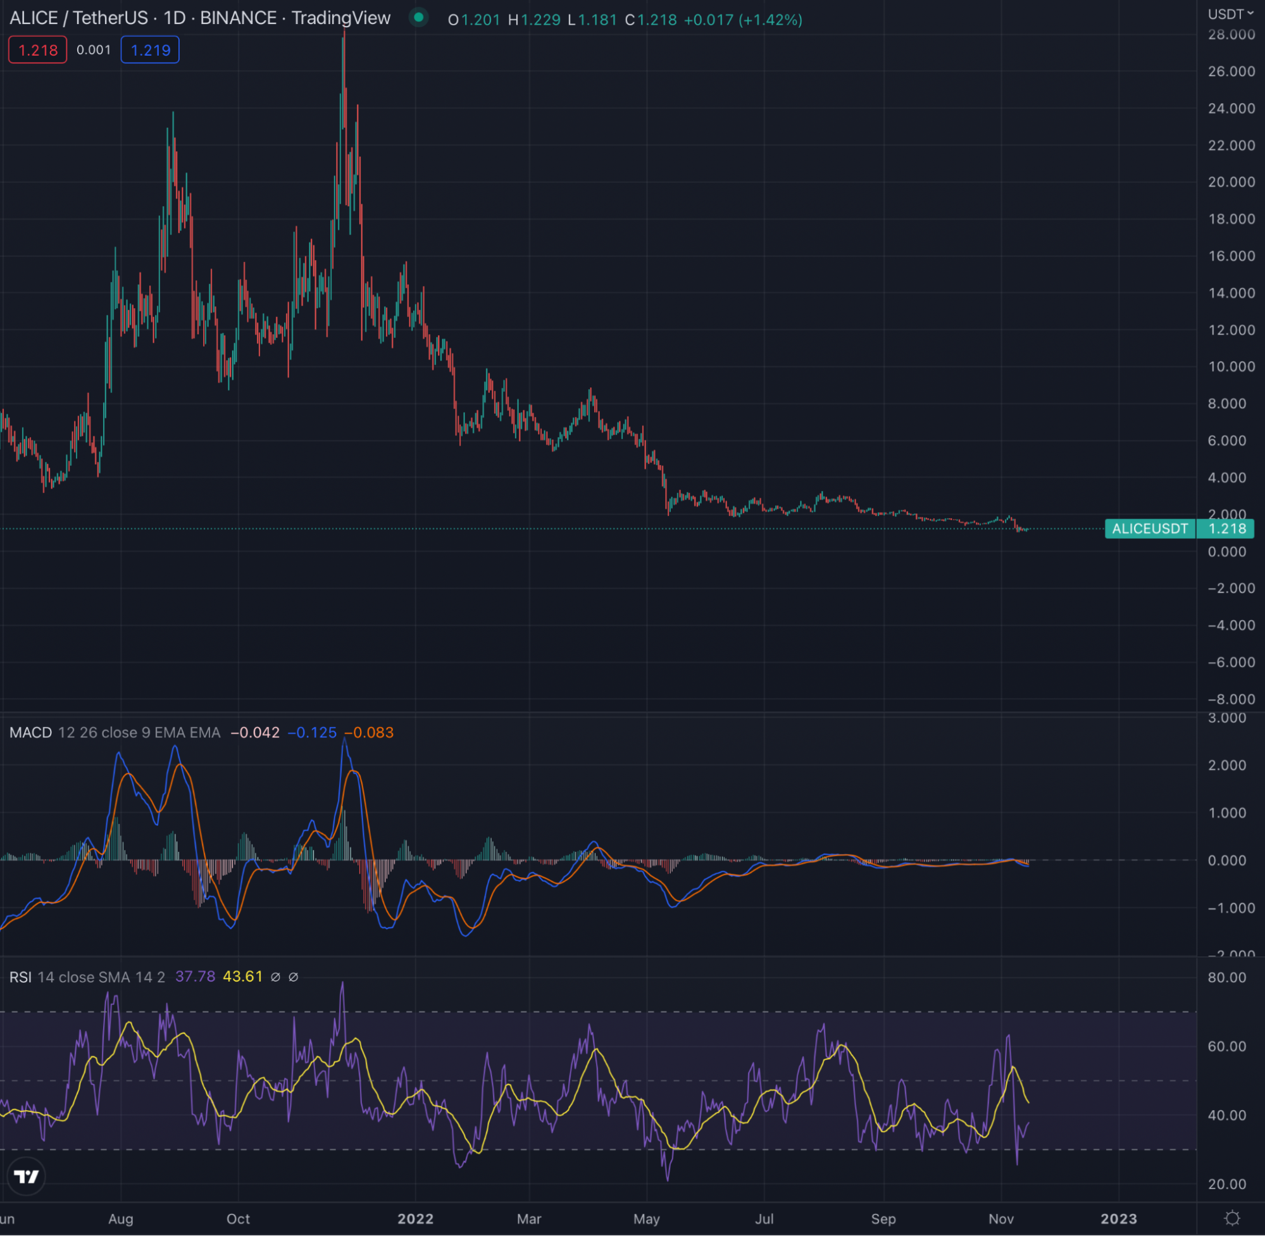Click the spread value 0.001
The width and height of the screenshot is (1265, 1236).
(x=94, y=50)
